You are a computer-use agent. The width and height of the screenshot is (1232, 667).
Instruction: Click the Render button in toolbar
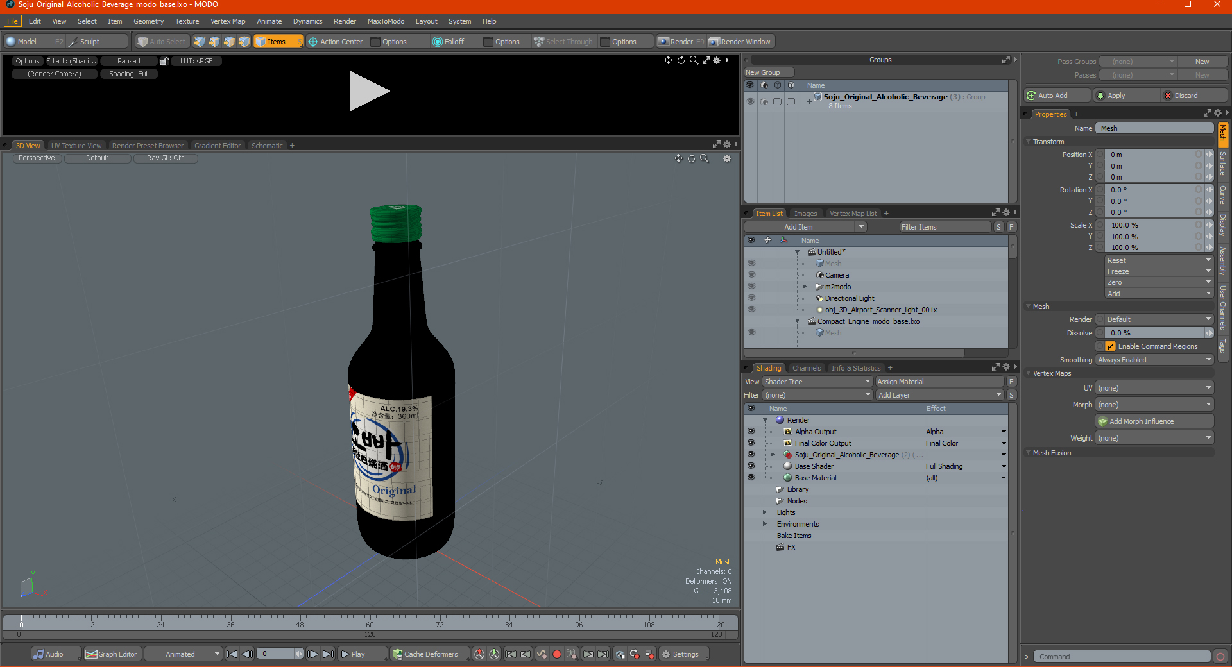tap(681, 42)
